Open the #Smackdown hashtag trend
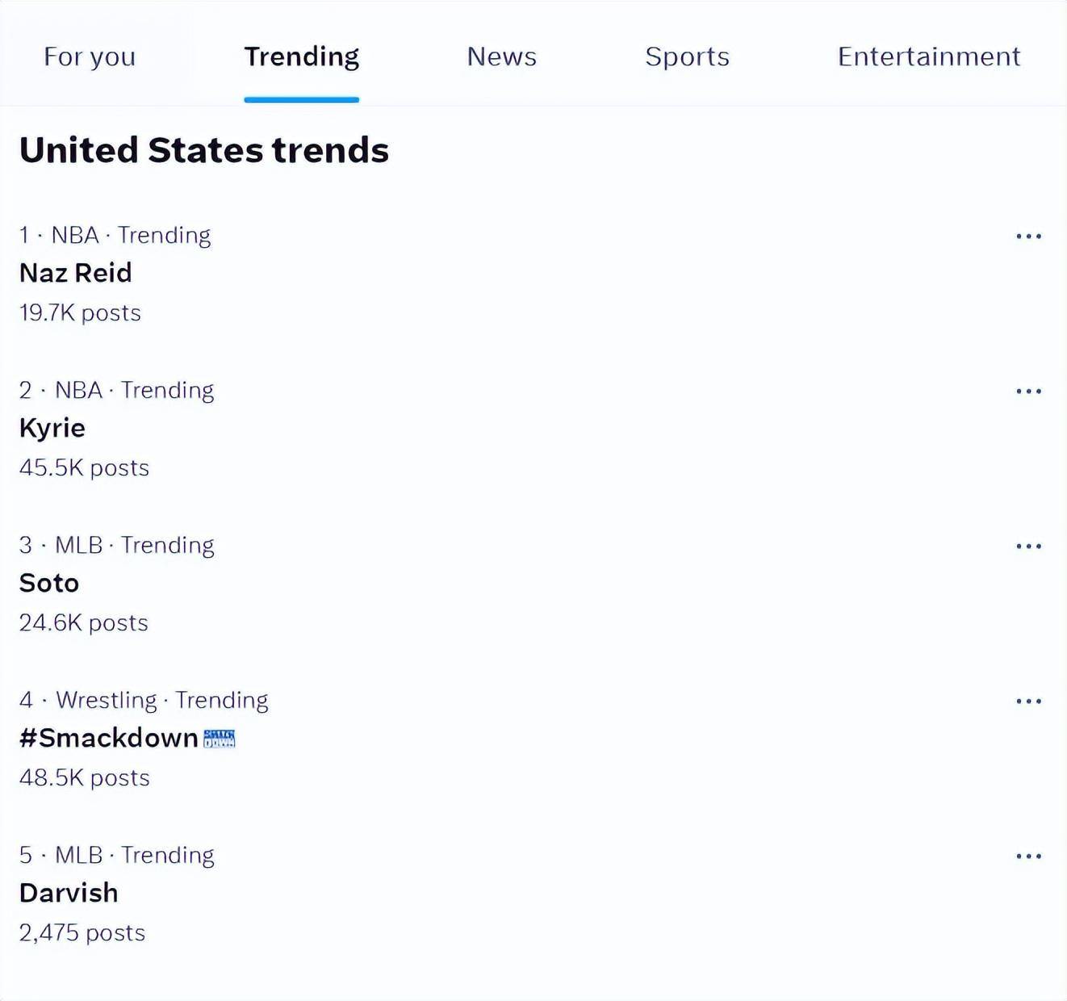The image size is (1067, 1001). click(x=109, y=738)
